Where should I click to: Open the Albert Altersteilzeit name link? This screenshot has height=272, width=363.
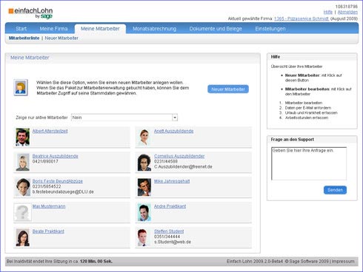(50, 131)
